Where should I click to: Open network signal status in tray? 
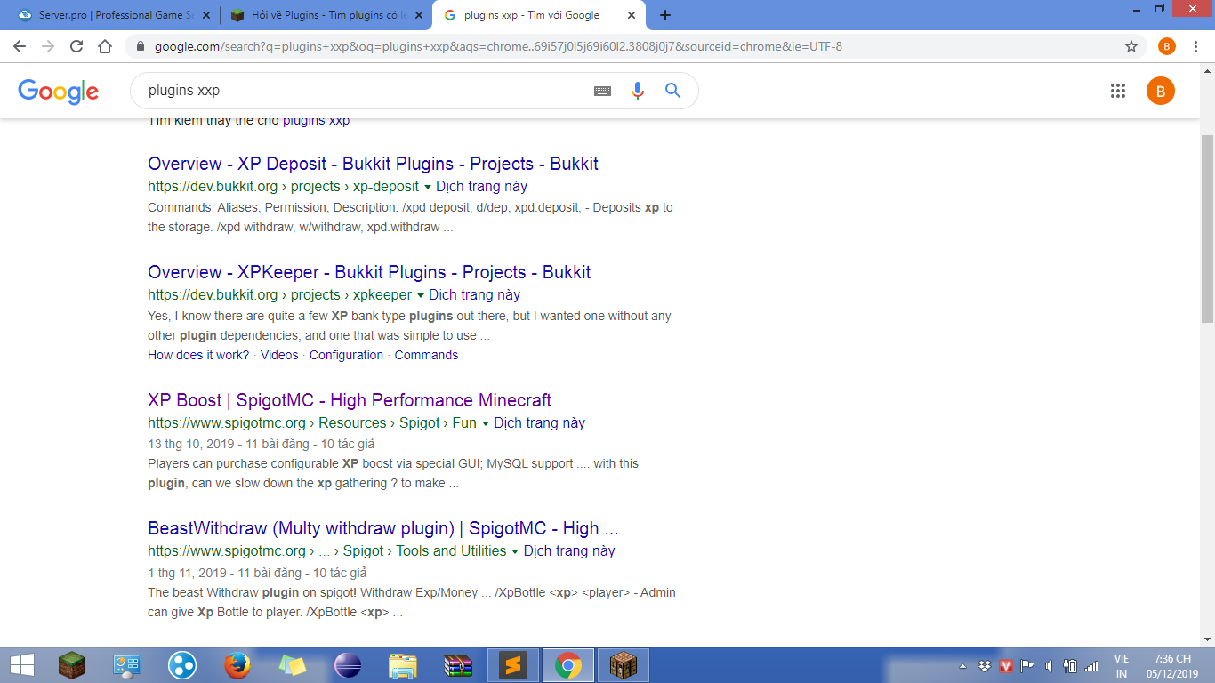pos(1091,665)
